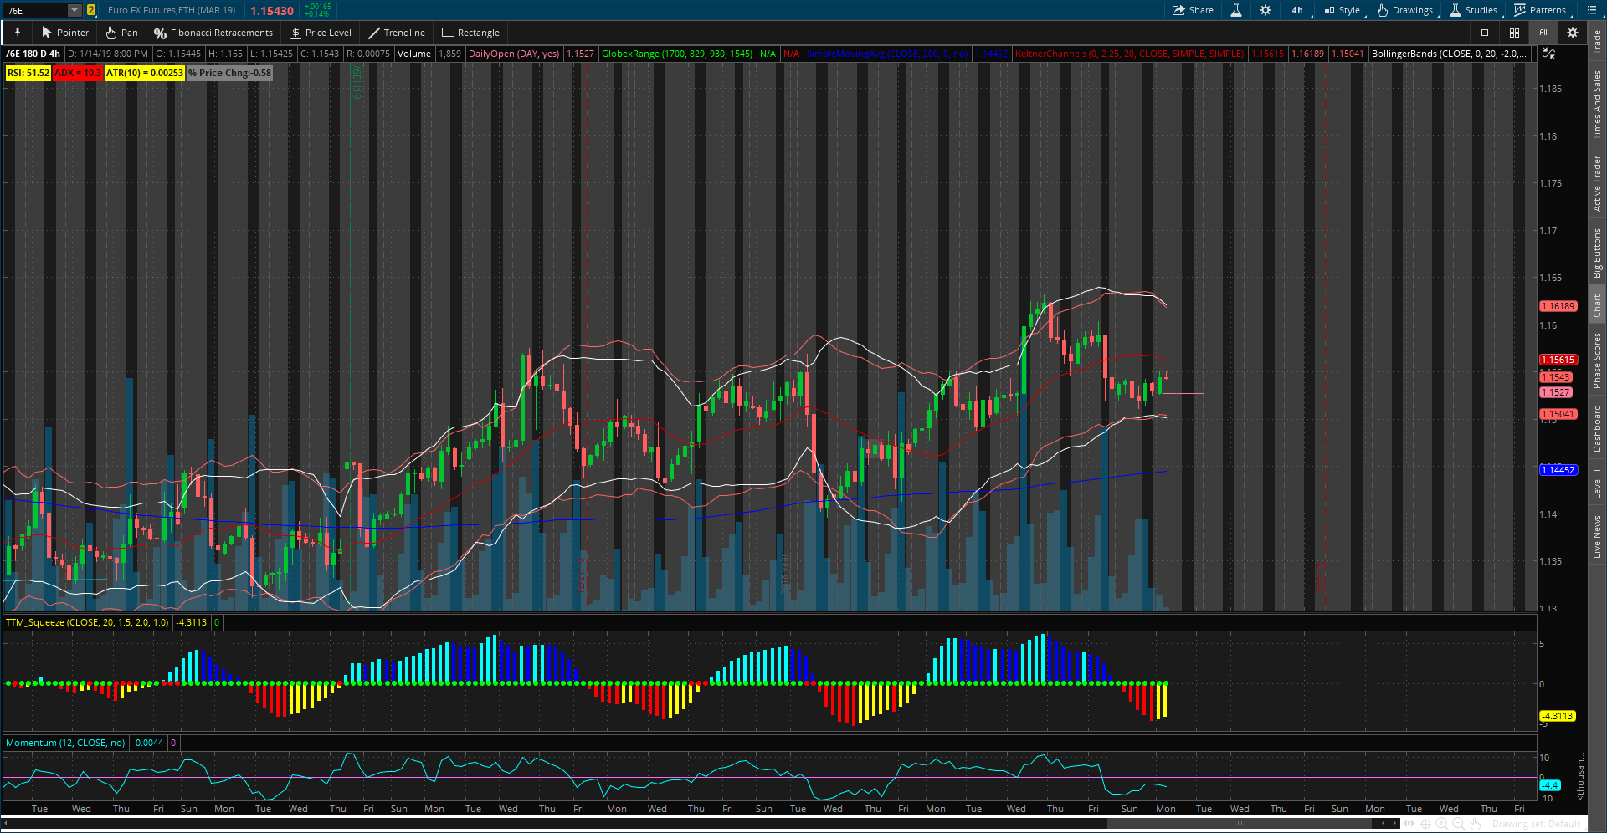
Task: Open the Phase Scores sidebar tab
Action: pos(1597,360)
